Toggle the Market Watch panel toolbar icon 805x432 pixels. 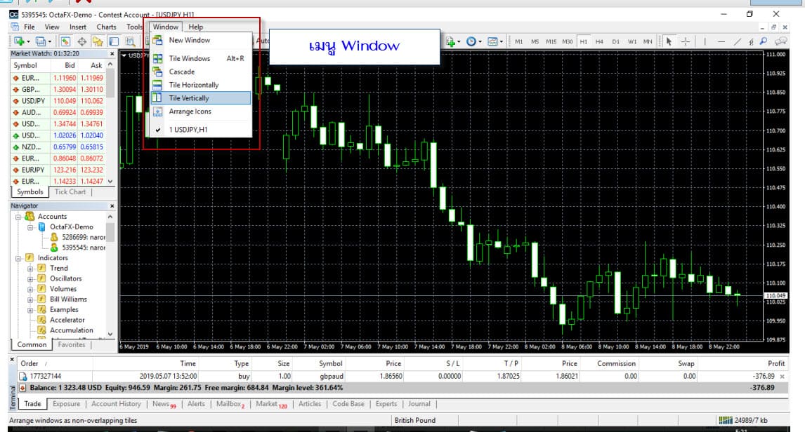[65, 41]
